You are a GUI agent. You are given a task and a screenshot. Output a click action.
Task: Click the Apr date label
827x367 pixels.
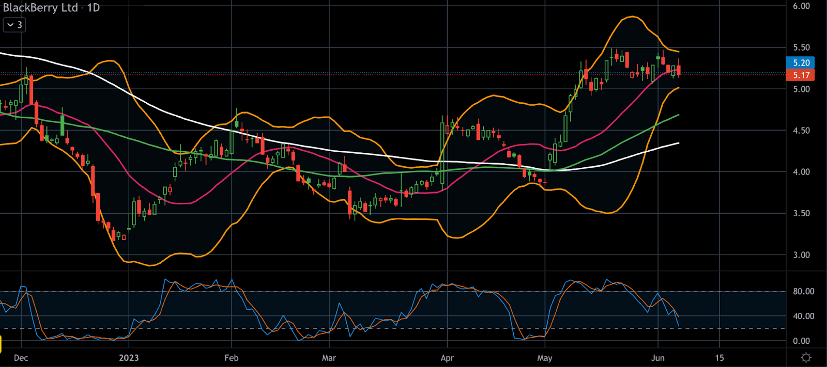pos(447,358)
